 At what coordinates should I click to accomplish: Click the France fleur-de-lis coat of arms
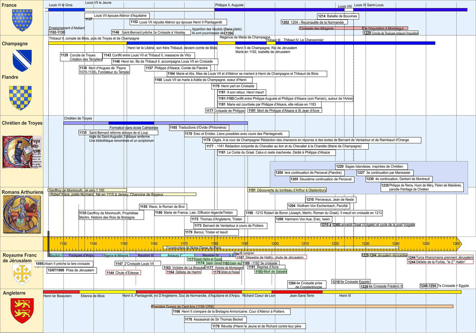point(22,20)
